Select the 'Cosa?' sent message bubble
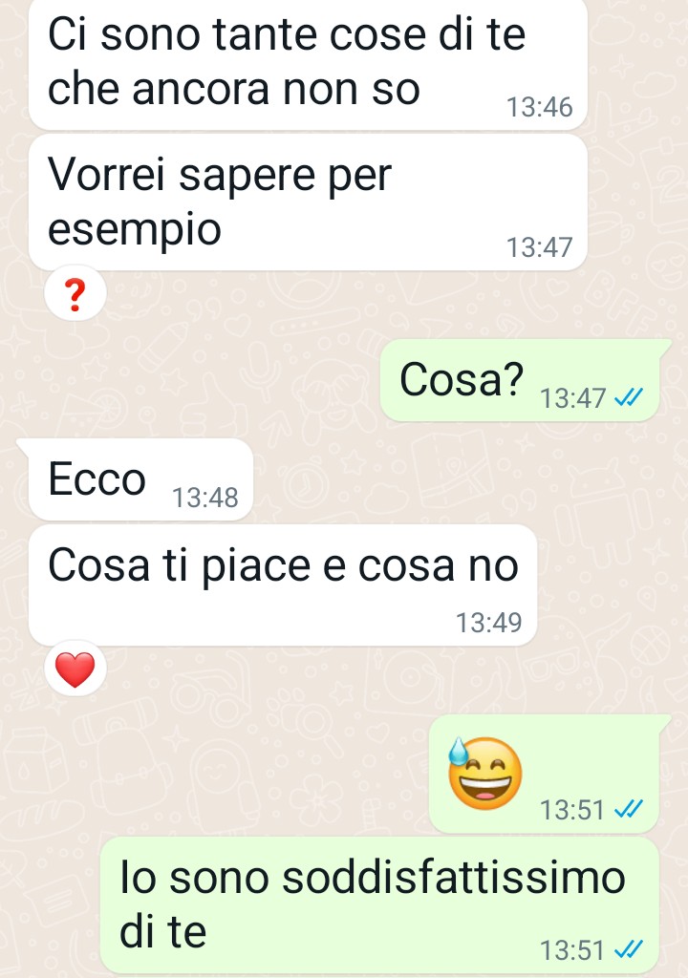This screenshot has height=978, width=688. click(x=520, y=380)
